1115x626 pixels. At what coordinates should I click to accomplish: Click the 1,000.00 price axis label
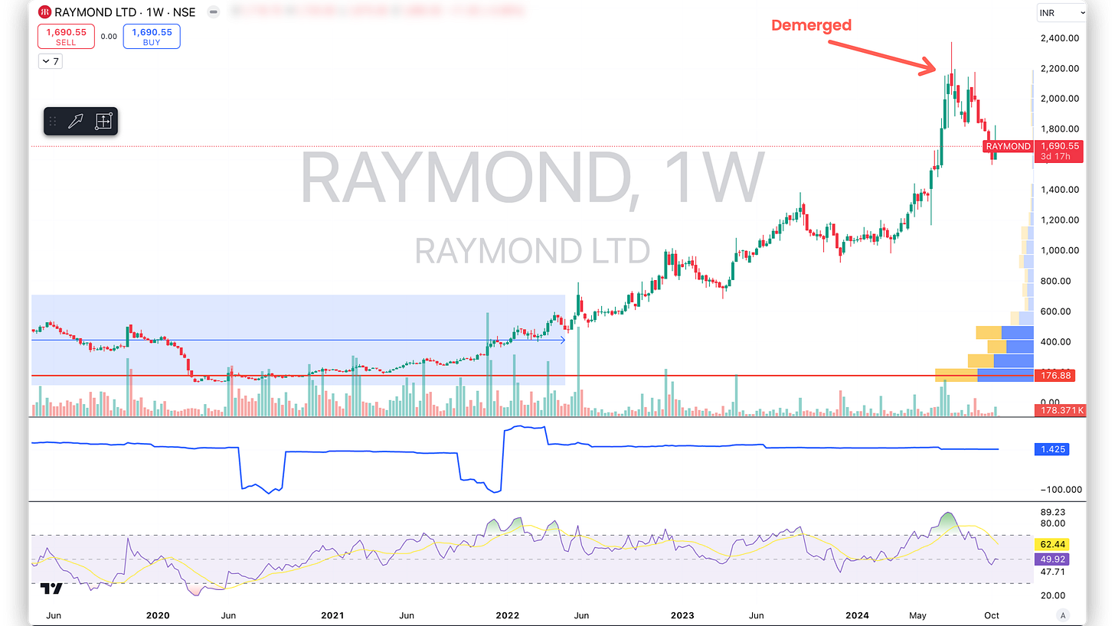pyautogui.click(x=1058, y=250)
